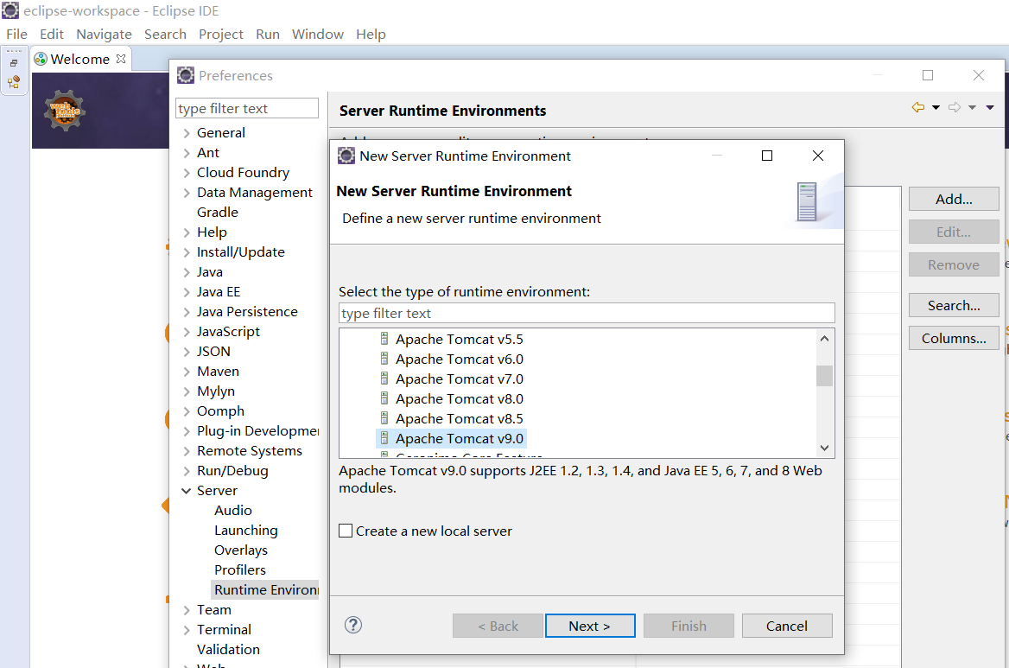Select Overlays under Server

click(241, 550)
